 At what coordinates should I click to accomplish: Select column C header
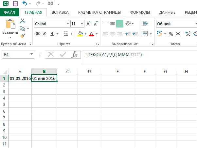(67, 72)
